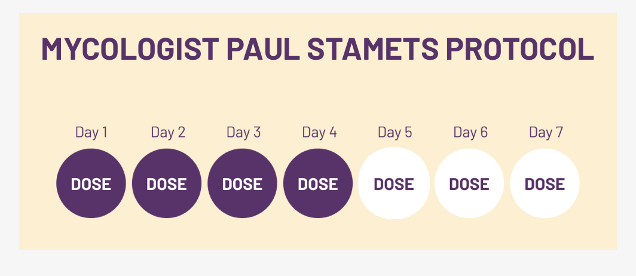Select the "Day 2" label text

click(x=168, y=132)
